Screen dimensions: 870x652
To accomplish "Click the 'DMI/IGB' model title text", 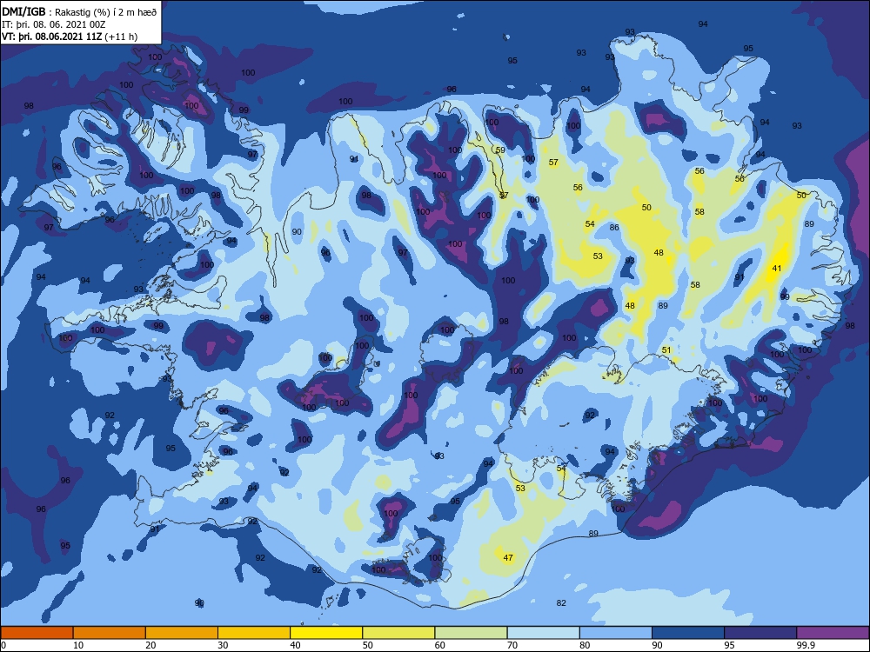I will [23, 12].
